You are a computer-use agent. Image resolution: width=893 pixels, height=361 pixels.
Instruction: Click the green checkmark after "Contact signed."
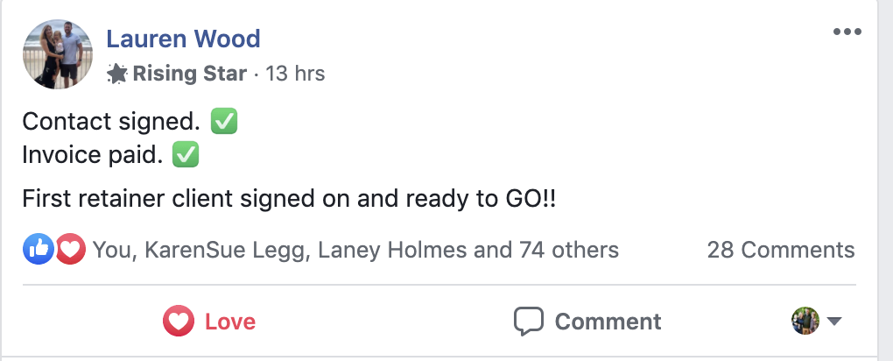(x=225, y=122)
